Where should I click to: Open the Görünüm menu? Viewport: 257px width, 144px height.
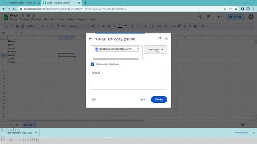36,20
